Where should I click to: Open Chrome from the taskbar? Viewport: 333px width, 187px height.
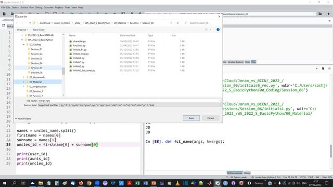point(89,183)
